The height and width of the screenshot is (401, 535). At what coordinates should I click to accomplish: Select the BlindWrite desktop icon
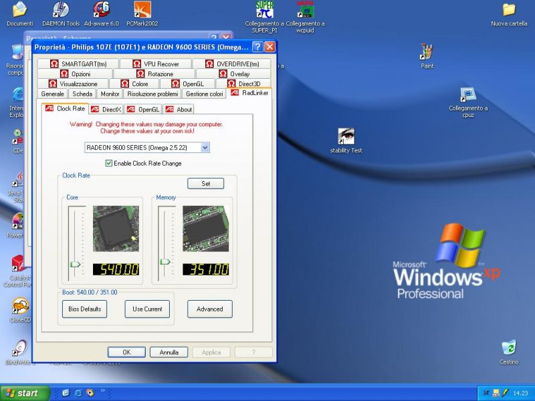[20, 352]
